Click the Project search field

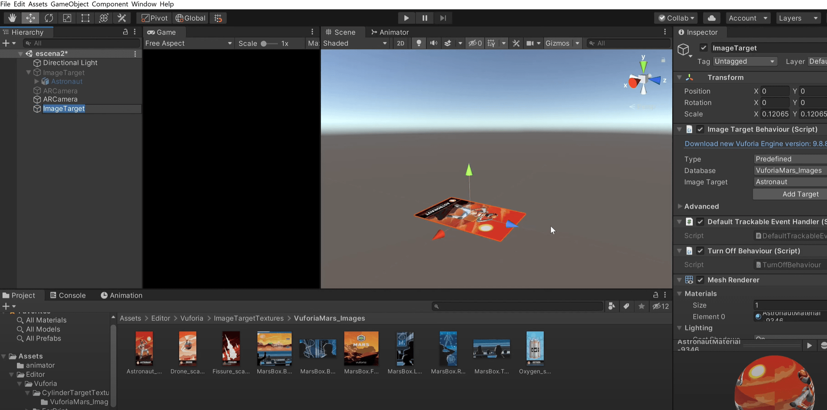tap(518, 306)
